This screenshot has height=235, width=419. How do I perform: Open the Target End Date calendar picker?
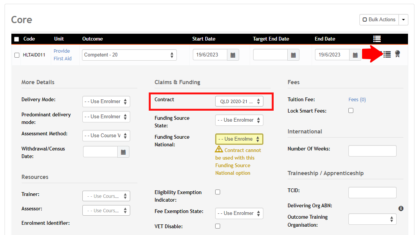coord(293,55)
